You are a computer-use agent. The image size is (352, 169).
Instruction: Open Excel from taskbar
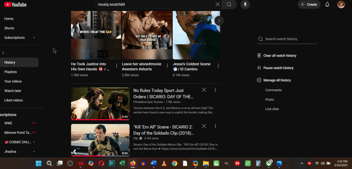(x=122, y=164)
